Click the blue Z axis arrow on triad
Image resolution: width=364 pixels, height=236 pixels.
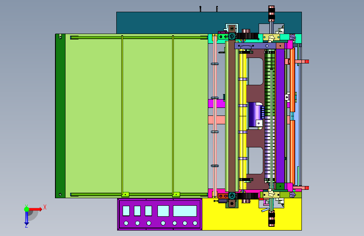26,219
